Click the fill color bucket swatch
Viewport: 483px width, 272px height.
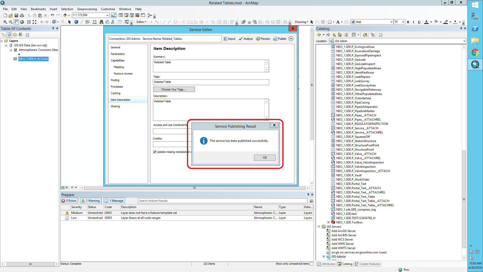(436, 22)
